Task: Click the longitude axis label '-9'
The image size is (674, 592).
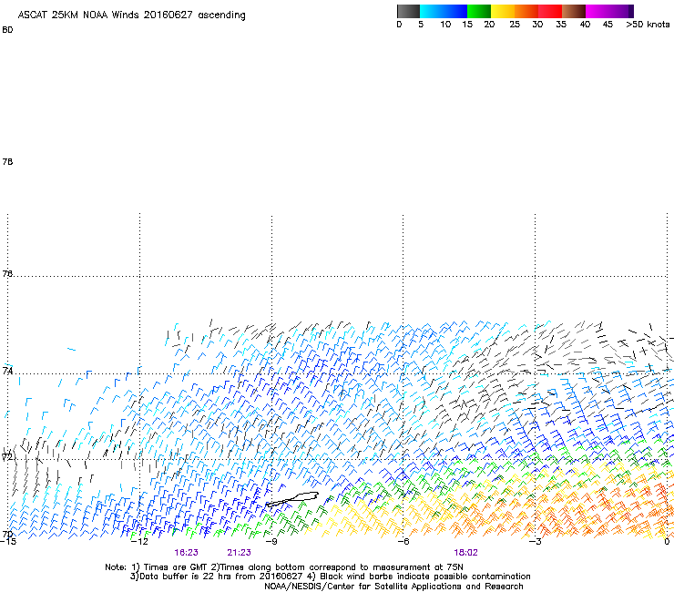Action: pyautogui.click(x=271, y=542)
